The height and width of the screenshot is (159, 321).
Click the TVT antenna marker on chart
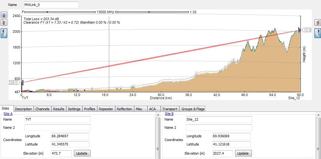[x=22, y=83]
